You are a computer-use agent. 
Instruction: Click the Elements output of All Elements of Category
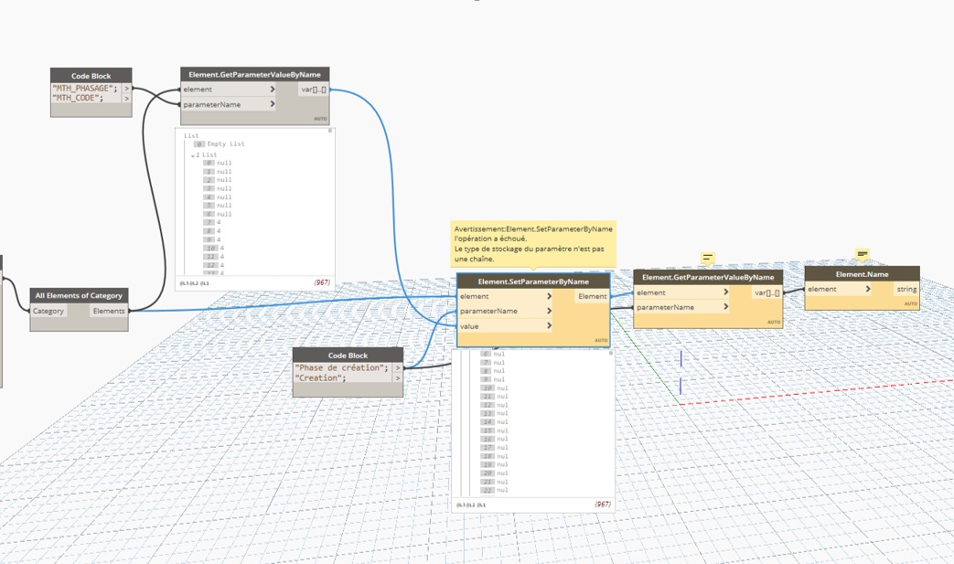(109, 312)
